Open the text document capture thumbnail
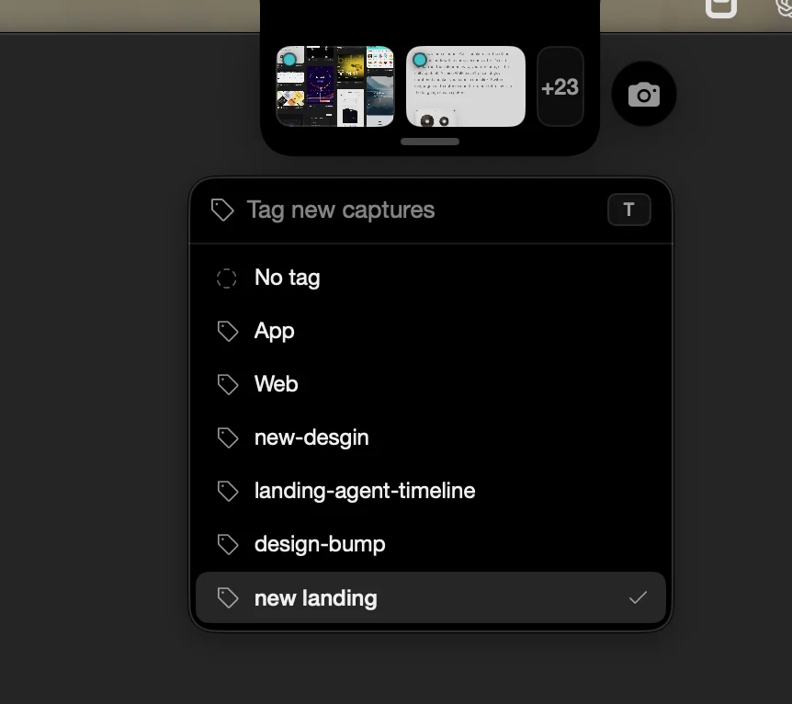 (x=466, y=86)
